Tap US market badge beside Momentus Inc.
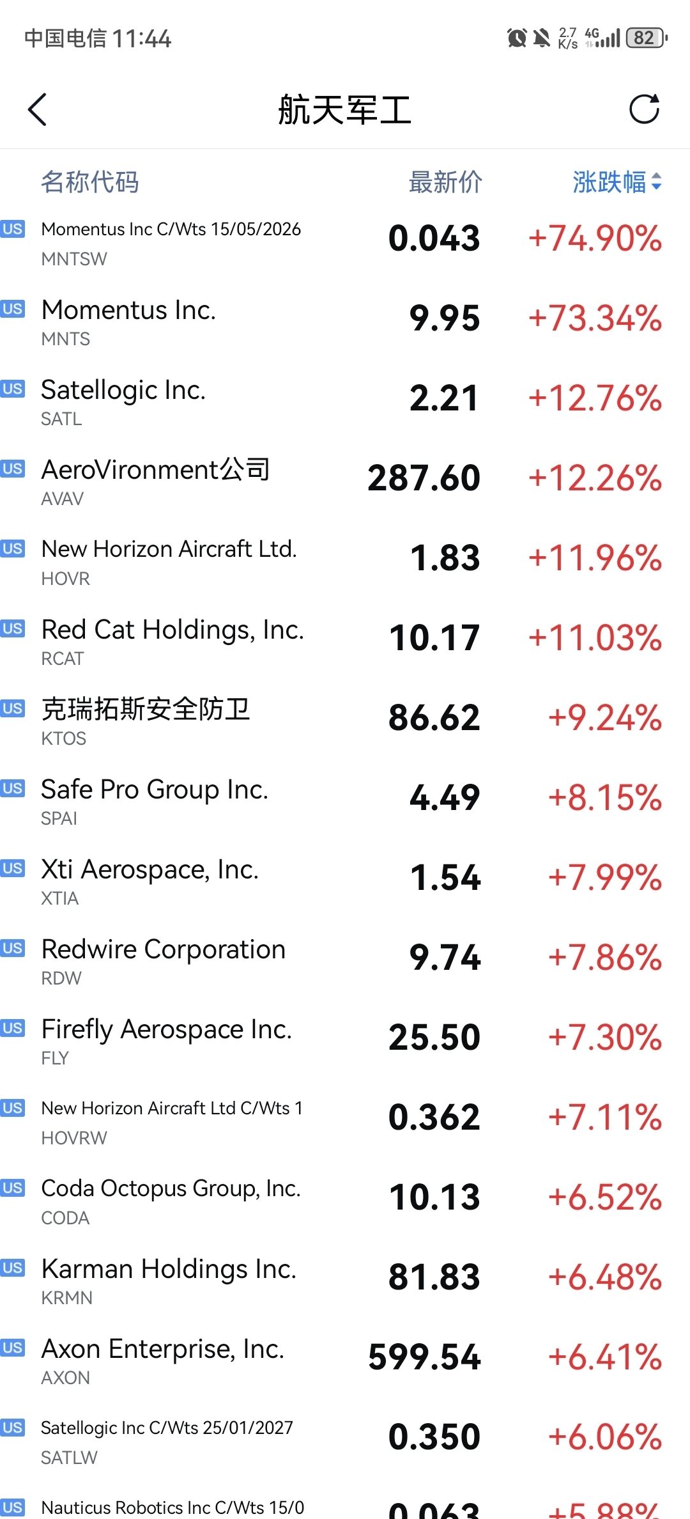690x1519 pixels. [12, 309]
